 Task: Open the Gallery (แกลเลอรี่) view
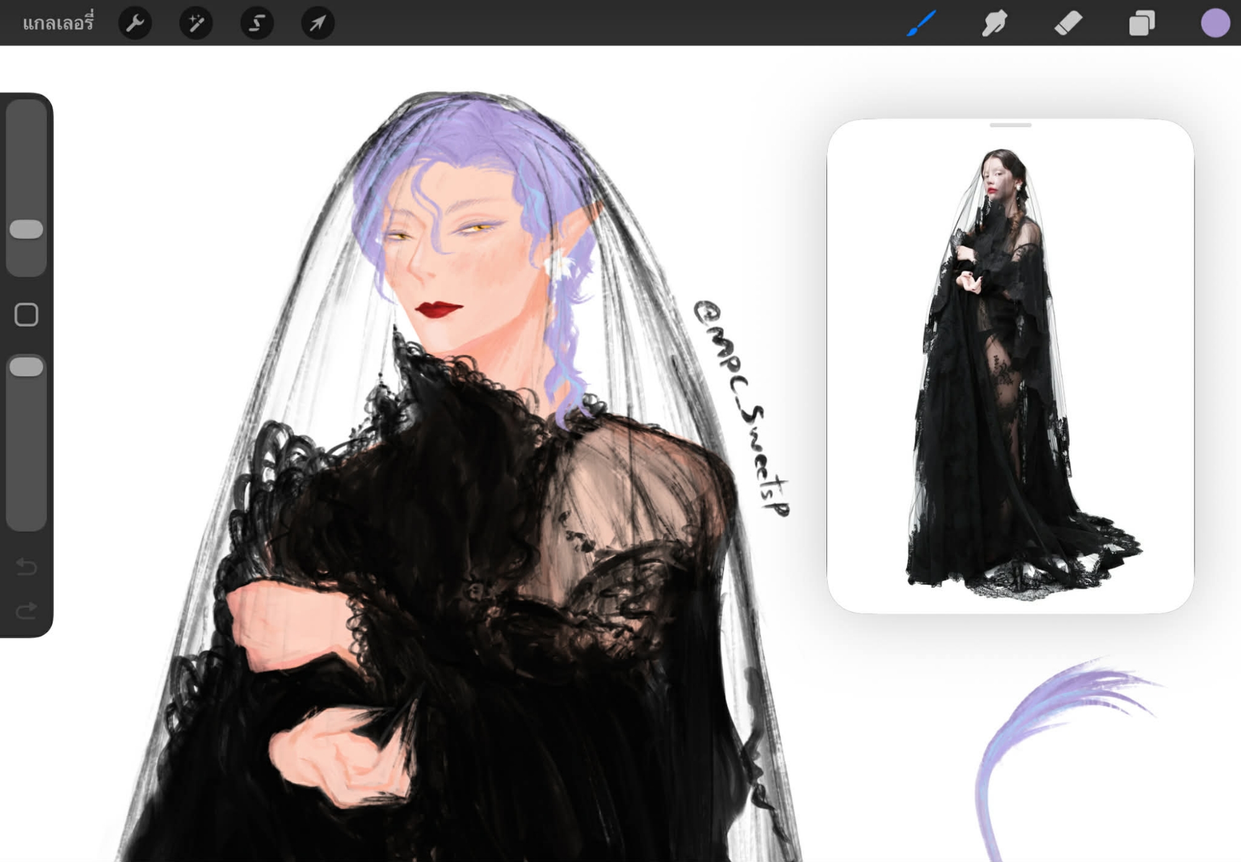[58, 23]
